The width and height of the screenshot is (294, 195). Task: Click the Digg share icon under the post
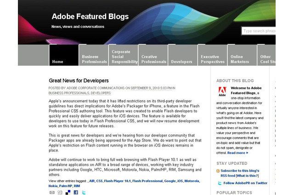click(x=60, y=192)
